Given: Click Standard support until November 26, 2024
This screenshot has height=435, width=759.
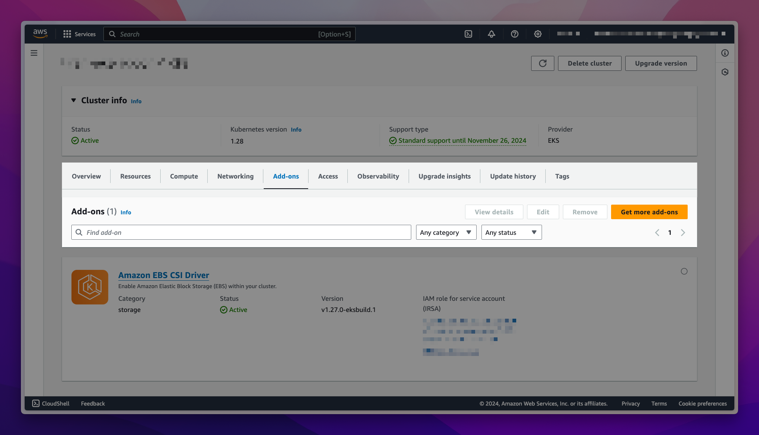Looking at the screenshot, I should 462,141.
